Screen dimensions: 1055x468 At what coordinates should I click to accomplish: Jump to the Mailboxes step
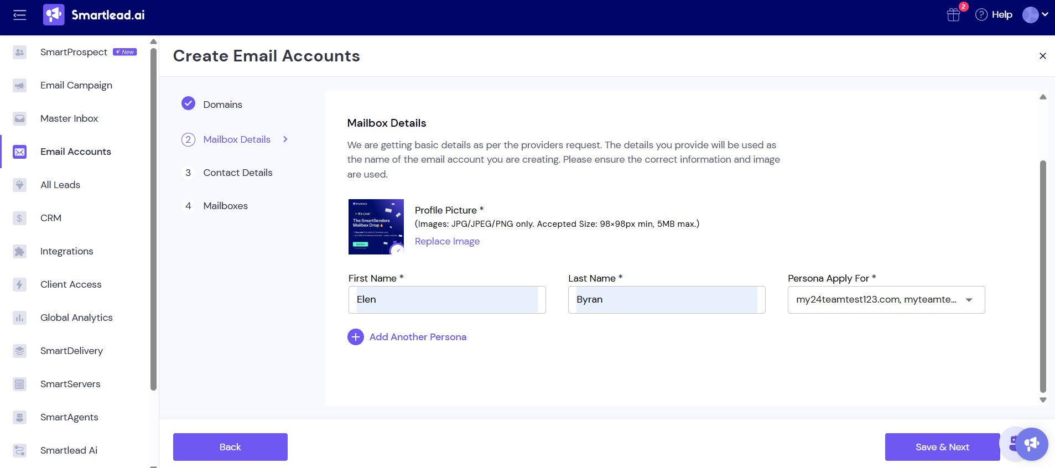[x=225, y=206]
